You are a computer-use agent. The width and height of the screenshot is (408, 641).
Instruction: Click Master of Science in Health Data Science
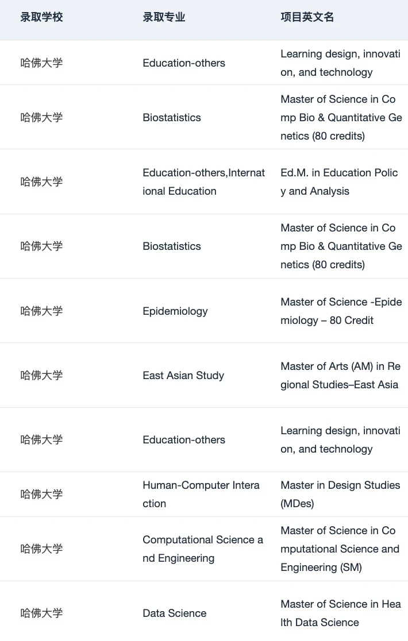tap(341, 613)
